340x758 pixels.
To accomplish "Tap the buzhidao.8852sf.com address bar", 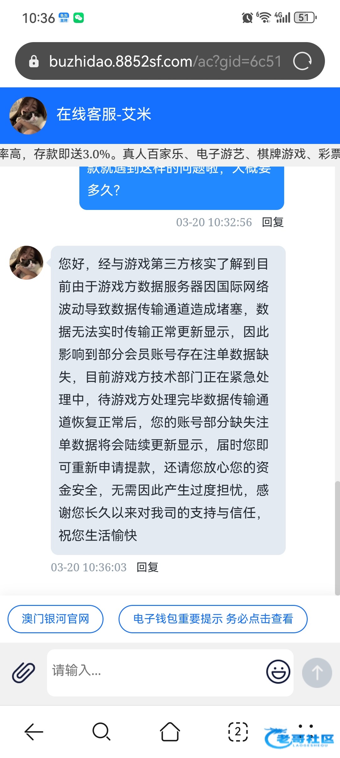I will [165, 61].
